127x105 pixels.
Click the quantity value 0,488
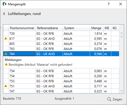click(98, 81)
